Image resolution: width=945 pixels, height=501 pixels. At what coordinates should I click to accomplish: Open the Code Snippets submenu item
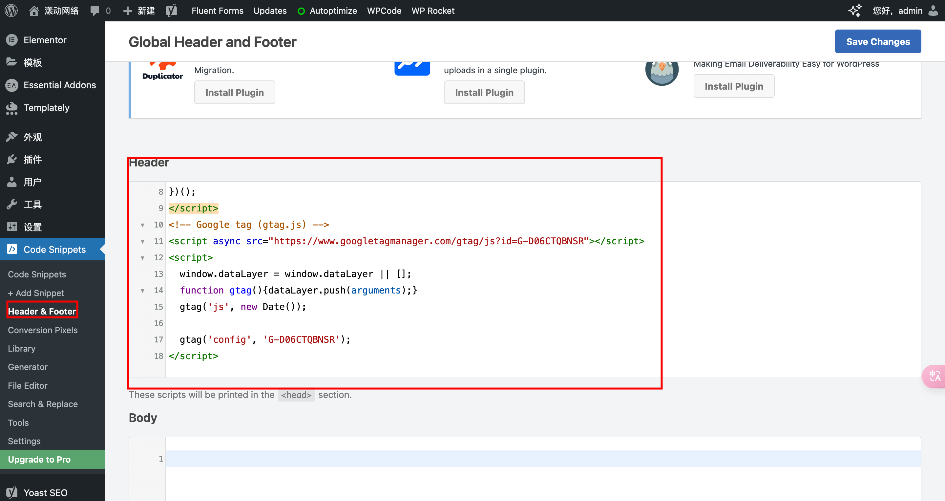[x=37, y=274]
